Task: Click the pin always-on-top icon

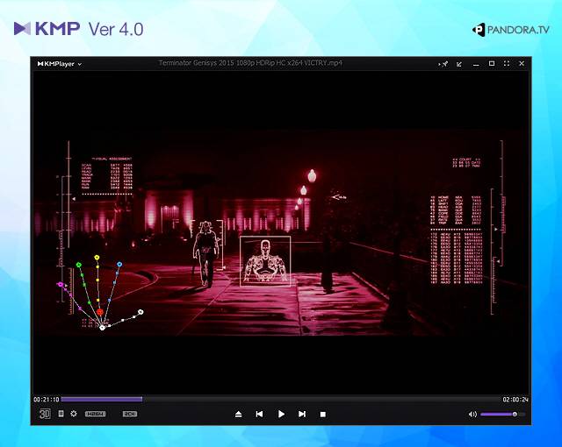Action: 443,64
